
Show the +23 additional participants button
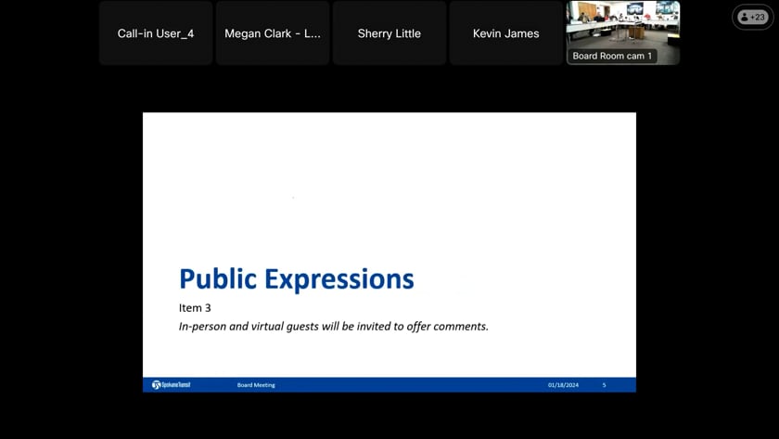point(753,17)
